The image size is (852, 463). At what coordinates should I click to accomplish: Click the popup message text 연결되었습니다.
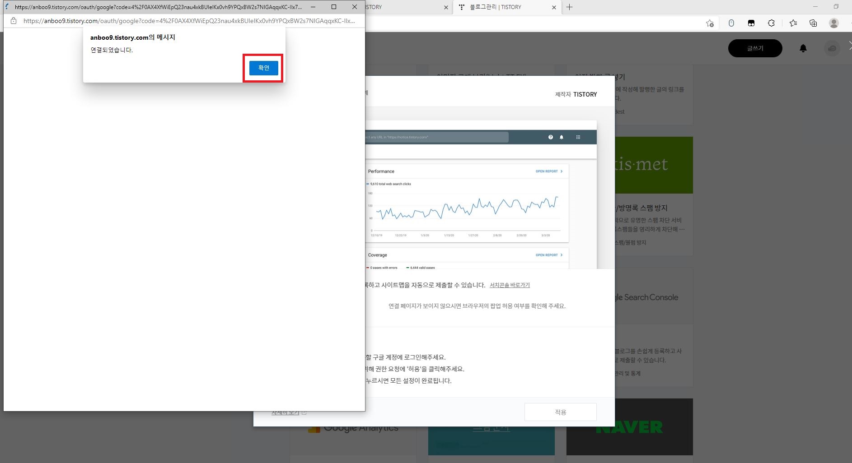(x=112, y=50)
